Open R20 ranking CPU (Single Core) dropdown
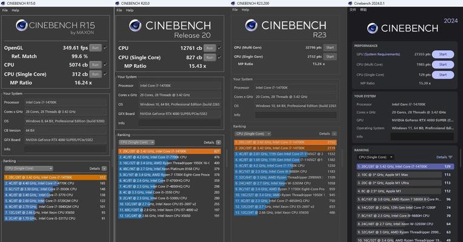Viewport: 463px width, 242px height. point(137,142)
